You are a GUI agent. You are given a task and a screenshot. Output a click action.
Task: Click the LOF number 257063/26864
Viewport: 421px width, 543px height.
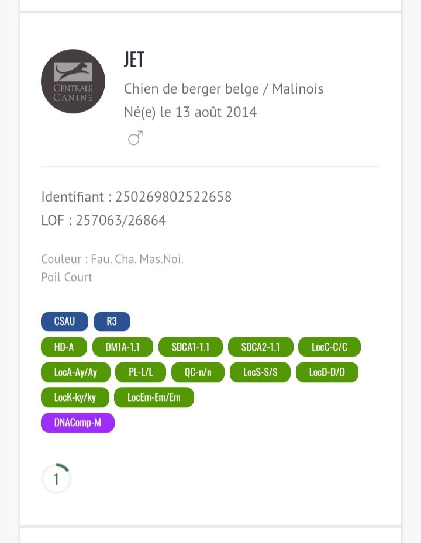[x=121, y=220]
